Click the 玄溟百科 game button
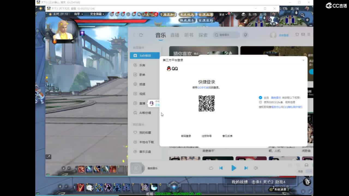Viewport: 349px width, 196px height. pos(206,20)
